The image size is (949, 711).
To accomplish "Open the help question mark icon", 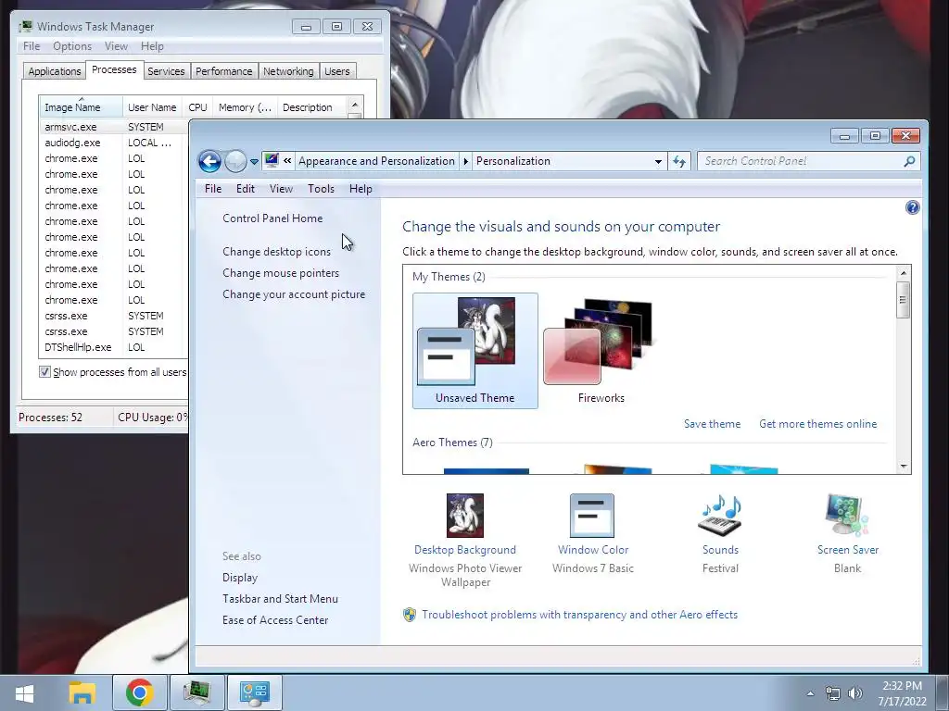I will coord(912,207).
